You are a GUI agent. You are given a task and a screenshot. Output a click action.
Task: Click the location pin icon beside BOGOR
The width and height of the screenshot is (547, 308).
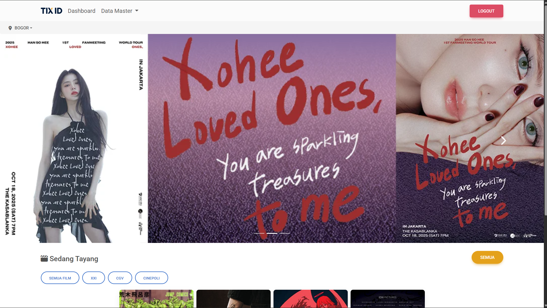point(10,28)
